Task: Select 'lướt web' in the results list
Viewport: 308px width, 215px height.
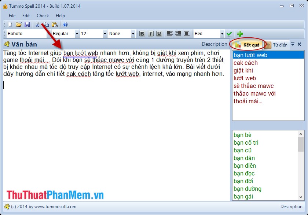Action: pos(268,78)
